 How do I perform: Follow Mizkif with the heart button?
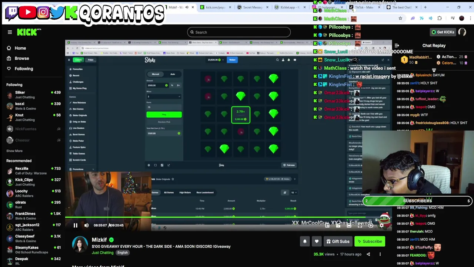click(x=317, y=241)
